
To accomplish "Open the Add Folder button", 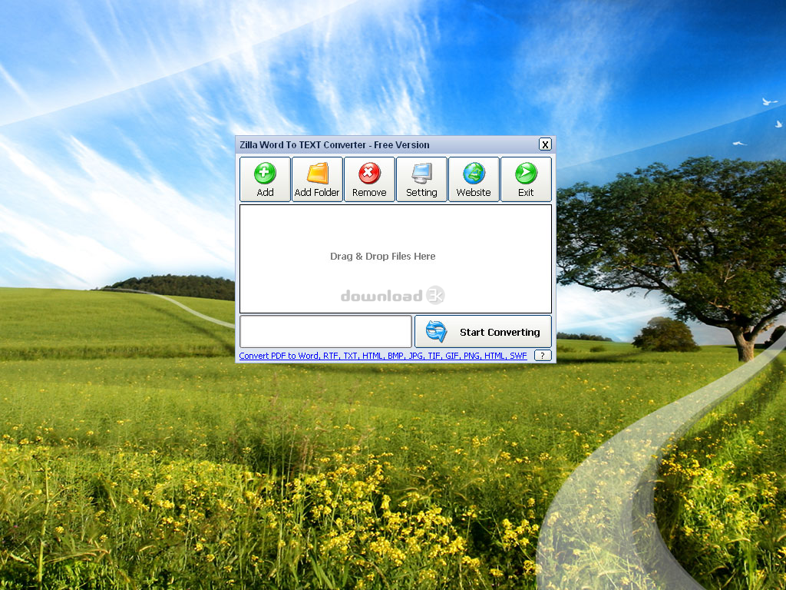I will (317, 179).
